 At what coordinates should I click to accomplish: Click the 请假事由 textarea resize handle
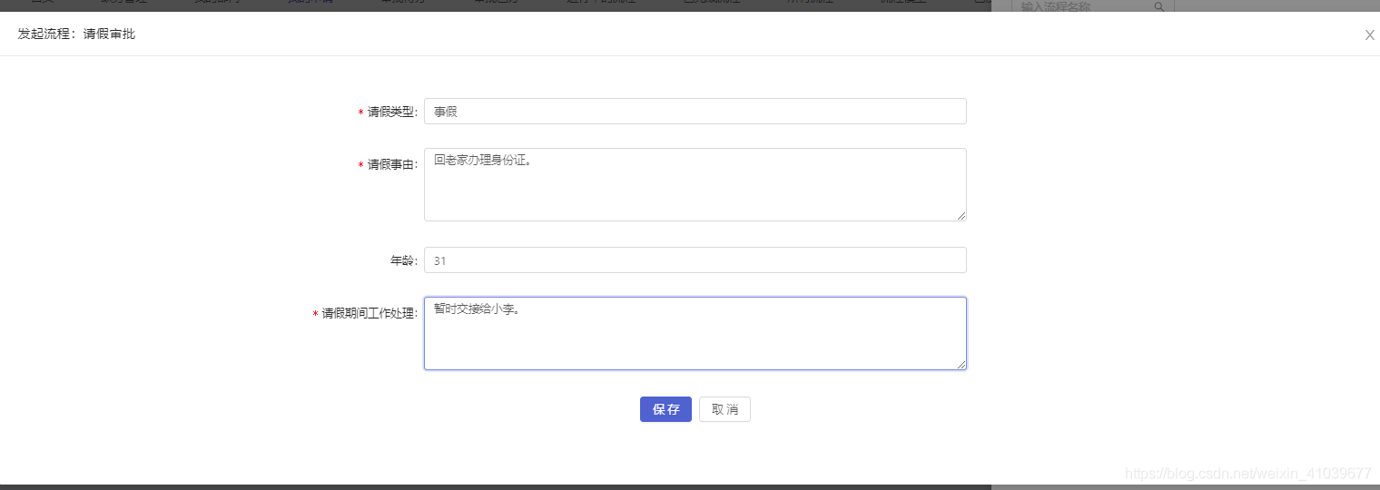pos(961,216)
